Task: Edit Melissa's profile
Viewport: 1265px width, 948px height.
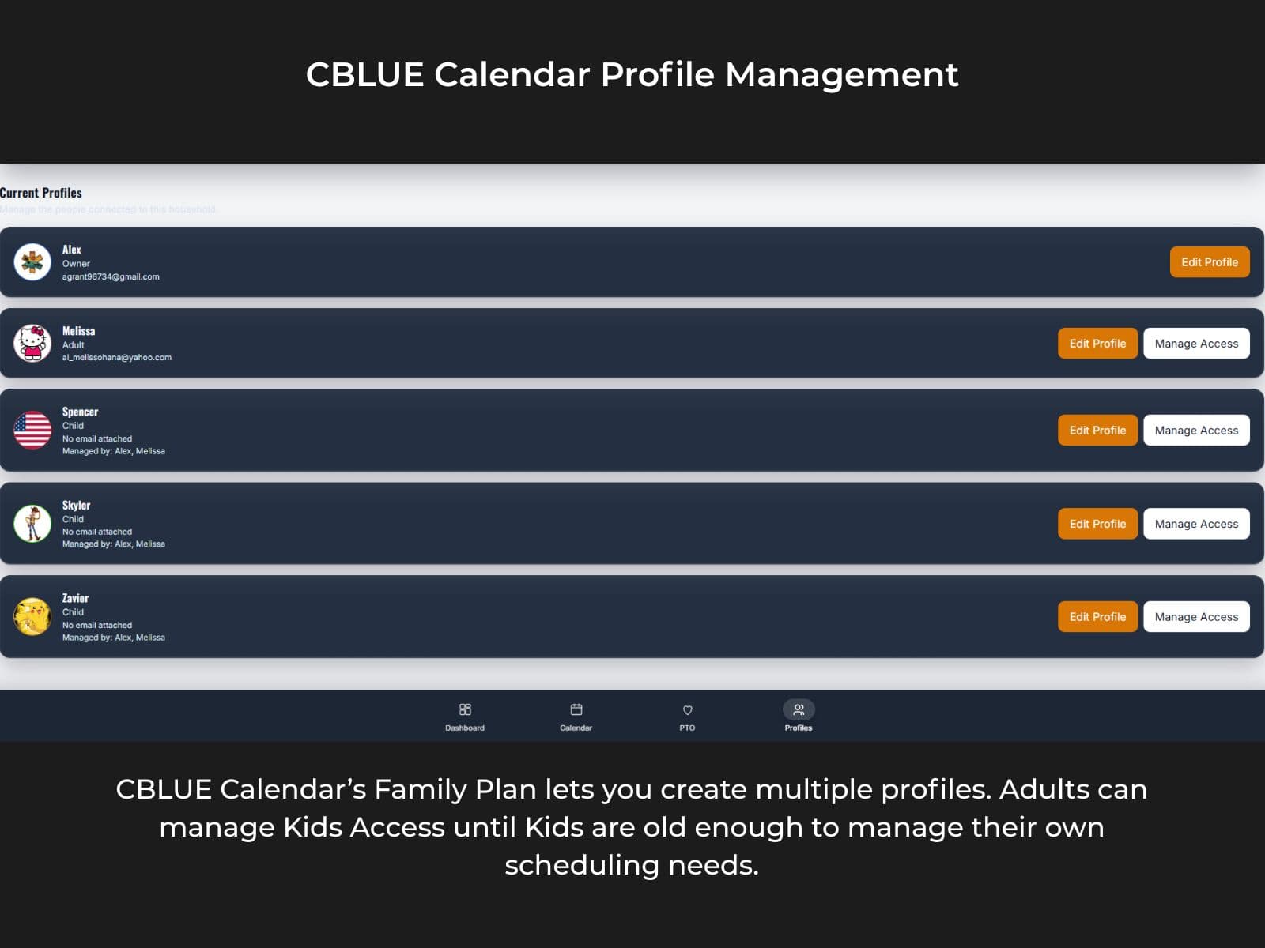Action: pos(1097,344)
